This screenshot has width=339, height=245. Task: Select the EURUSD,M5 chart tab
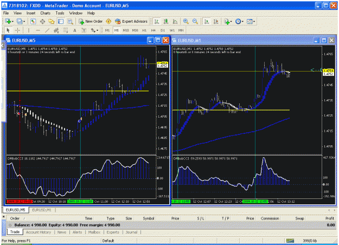[x=15, y=210]
